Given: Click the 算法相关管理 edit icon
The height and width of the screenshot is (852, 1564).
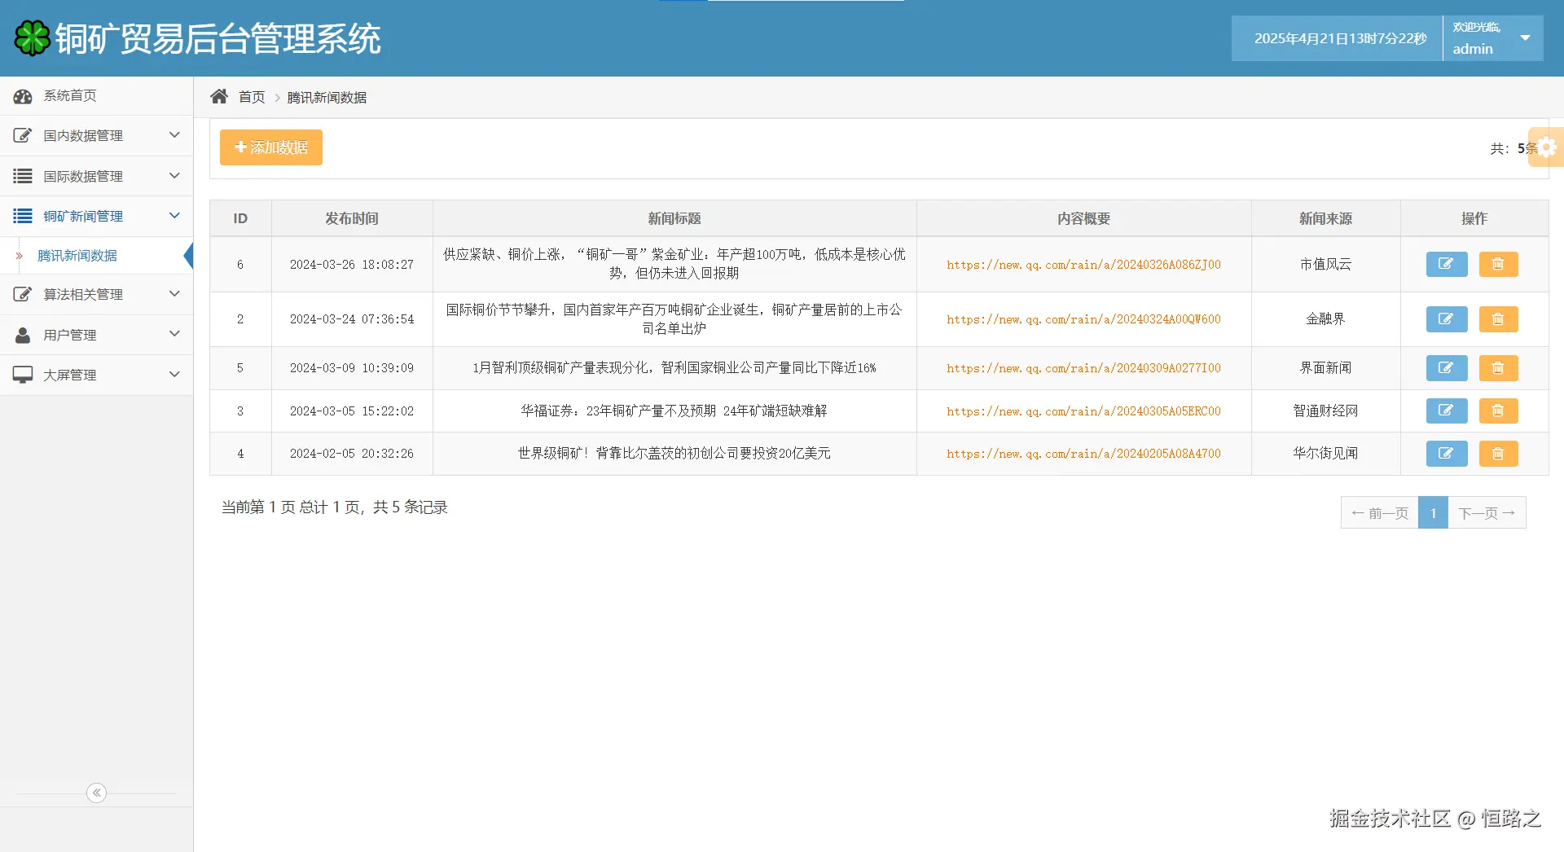Looking at the screenshot, I should 23,294.
